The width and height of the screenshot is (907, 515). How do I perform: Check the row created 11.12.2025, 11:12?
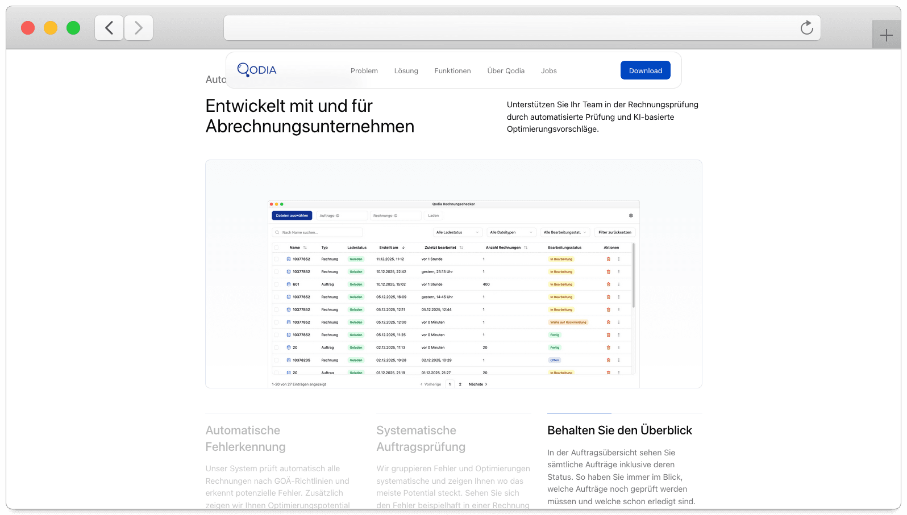[x=277, y=259]
